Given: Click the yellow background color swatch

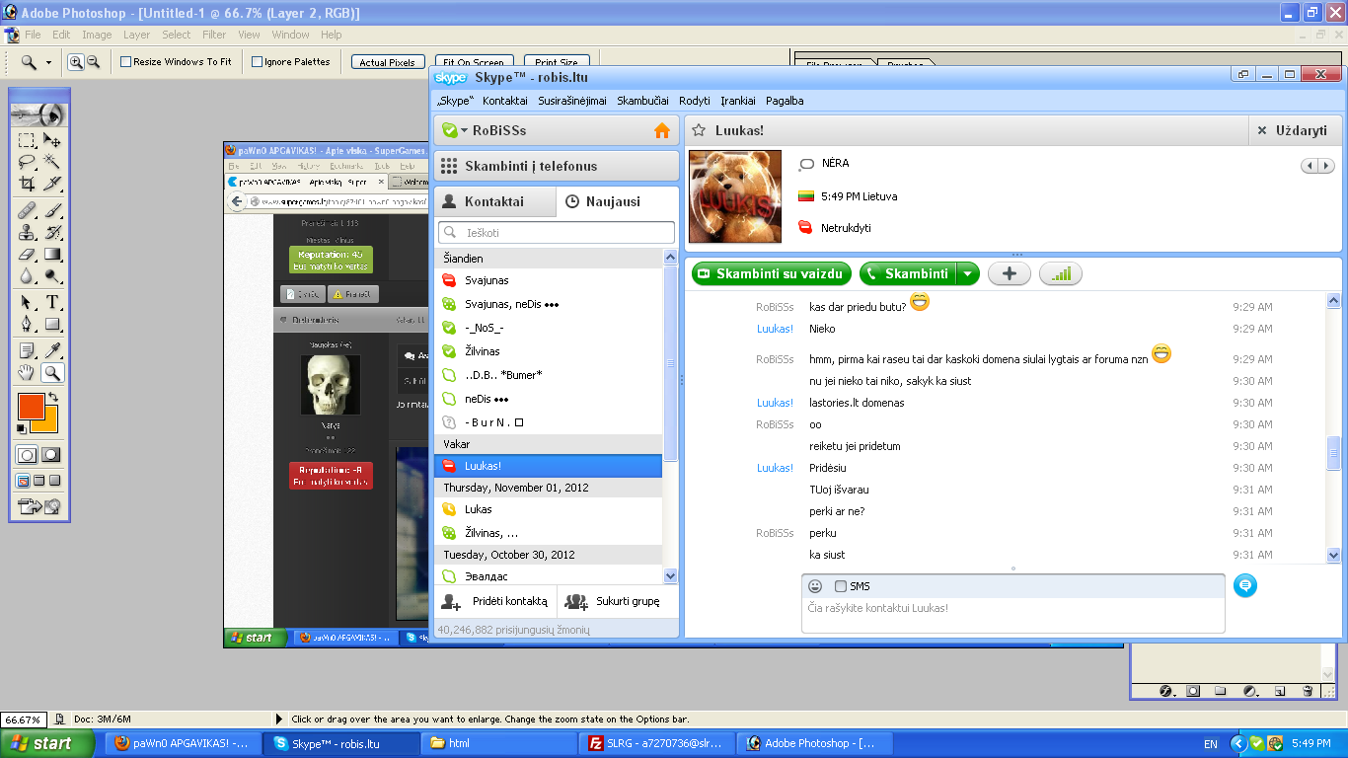Looking at the screenshot, I should [x=49, y=424].
